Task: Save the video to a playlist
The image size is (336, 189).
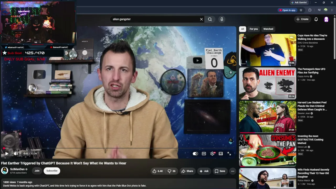Action: [x=220, y=171]
